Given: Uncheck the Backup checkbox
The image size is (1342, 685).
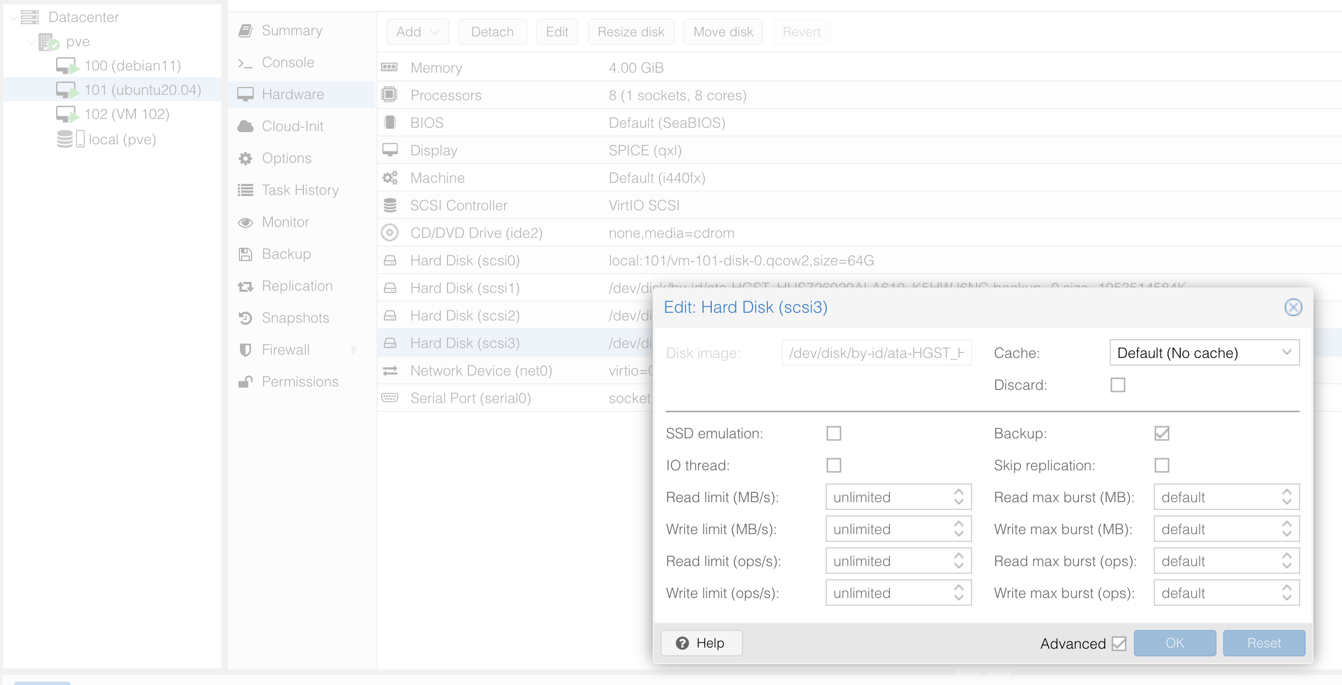Looking at the screenshot, I should tap(1161, 433).
